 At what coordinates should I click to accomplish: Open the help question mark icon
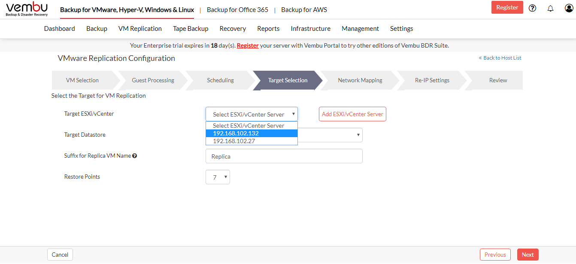click(x=533, y=8)
